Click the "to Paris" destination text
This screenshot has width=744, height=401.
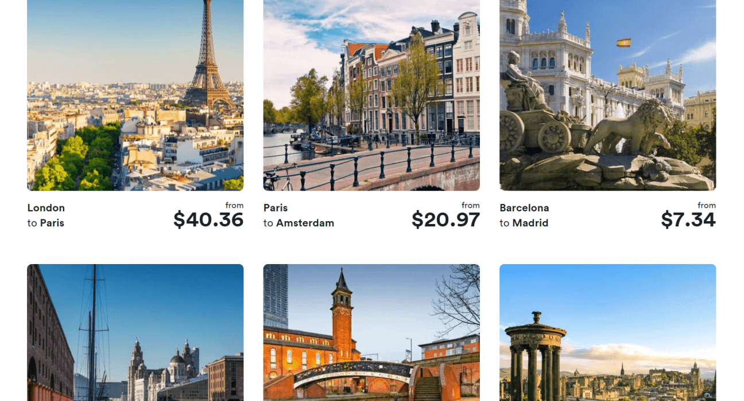click(x=46, y=223)
